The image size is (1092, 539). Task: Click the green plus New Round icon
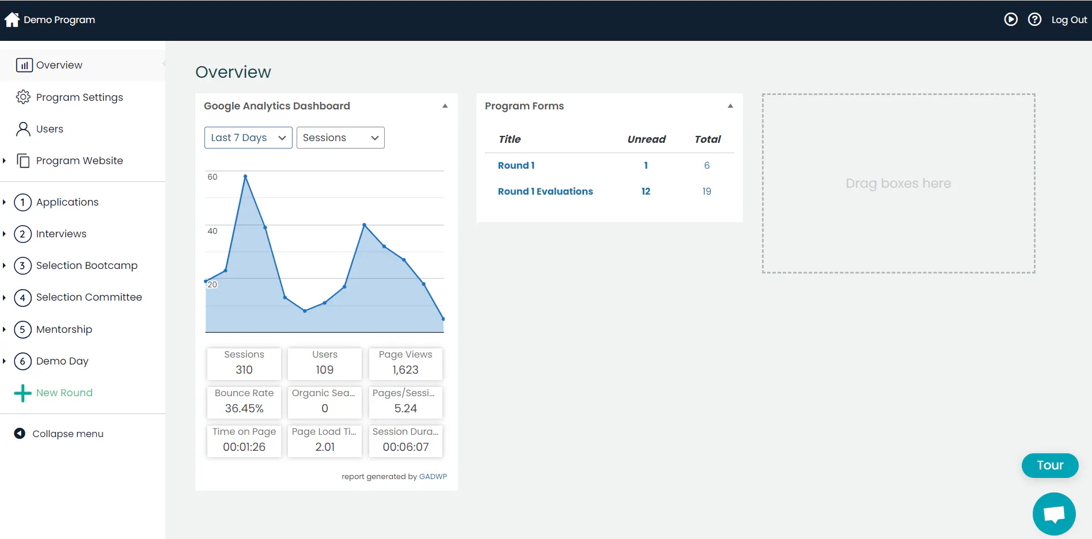coord(22,393)
